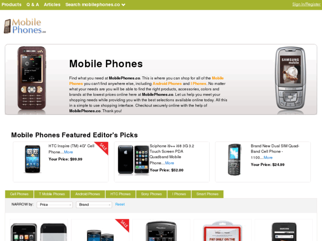This screenshot has width=322, height=241.
Task: Follow the More link for Sciphone i9++
Action: 170,163
